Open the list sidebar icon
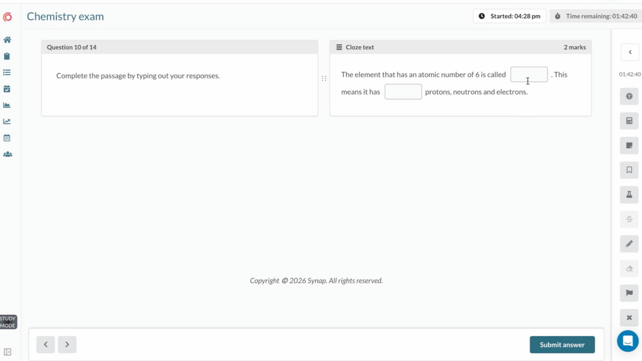 point(7,73)
